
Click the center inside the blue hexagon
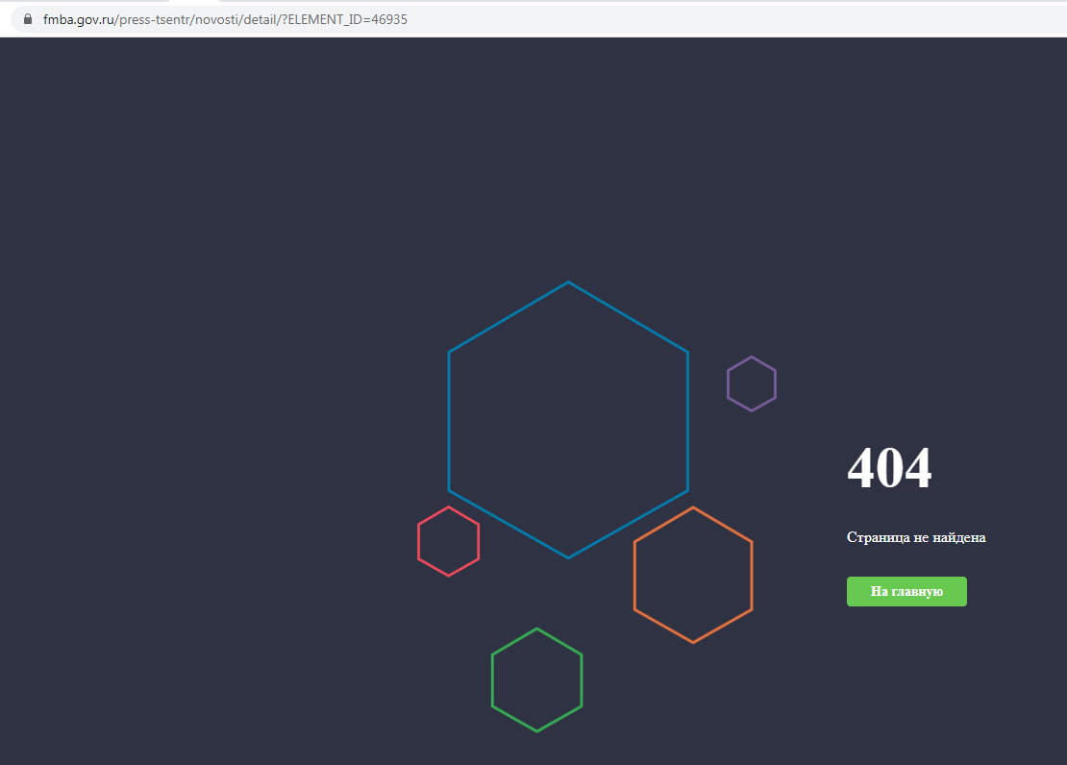(x=568, y=420)
